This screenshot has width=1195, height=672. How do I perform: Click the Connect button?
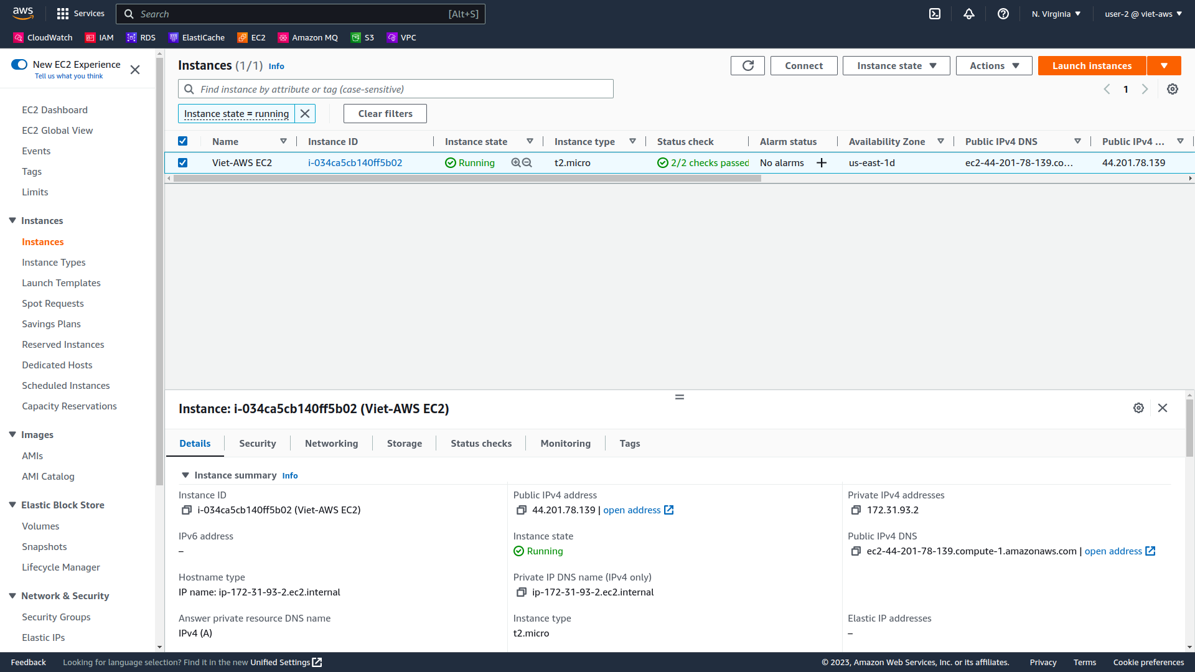pyautogui.click(x=804, y=65)
